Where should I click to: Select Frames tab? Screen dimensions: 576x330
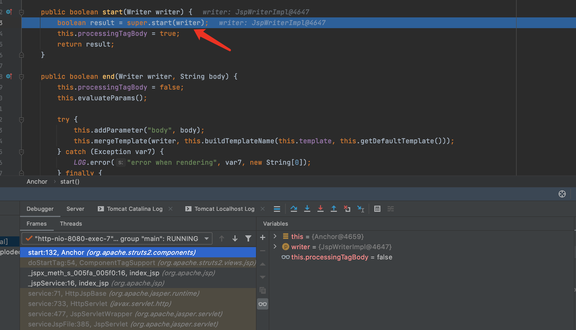(37, 224)
